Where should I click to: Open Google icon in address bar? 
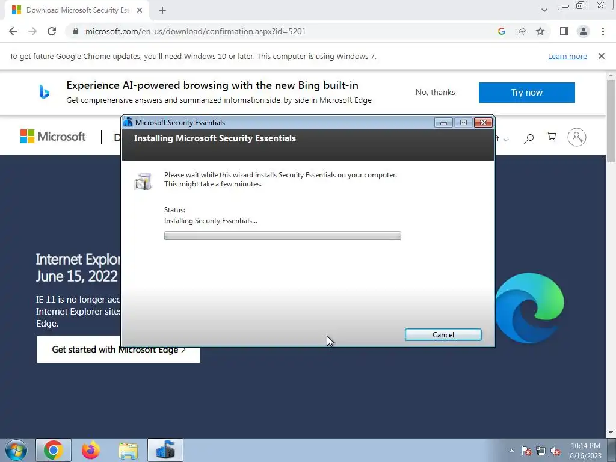pyautogui.click(x=501, y=31)
